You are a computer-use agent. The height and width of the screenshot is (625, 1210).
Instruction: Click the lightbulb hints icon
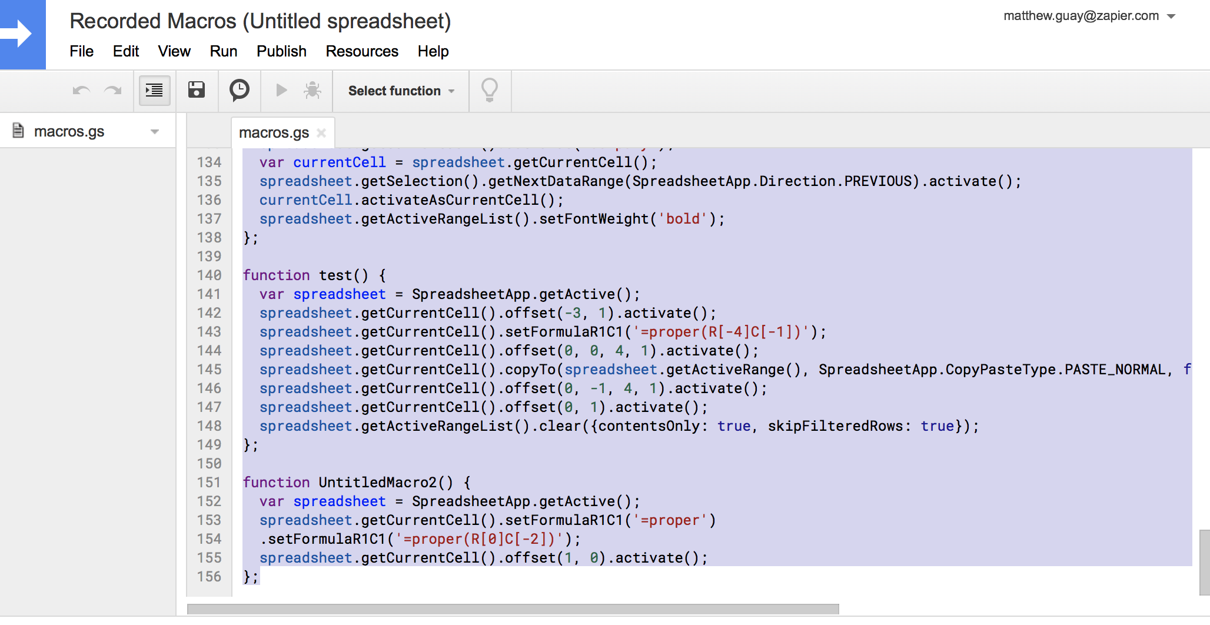[490, 91]
